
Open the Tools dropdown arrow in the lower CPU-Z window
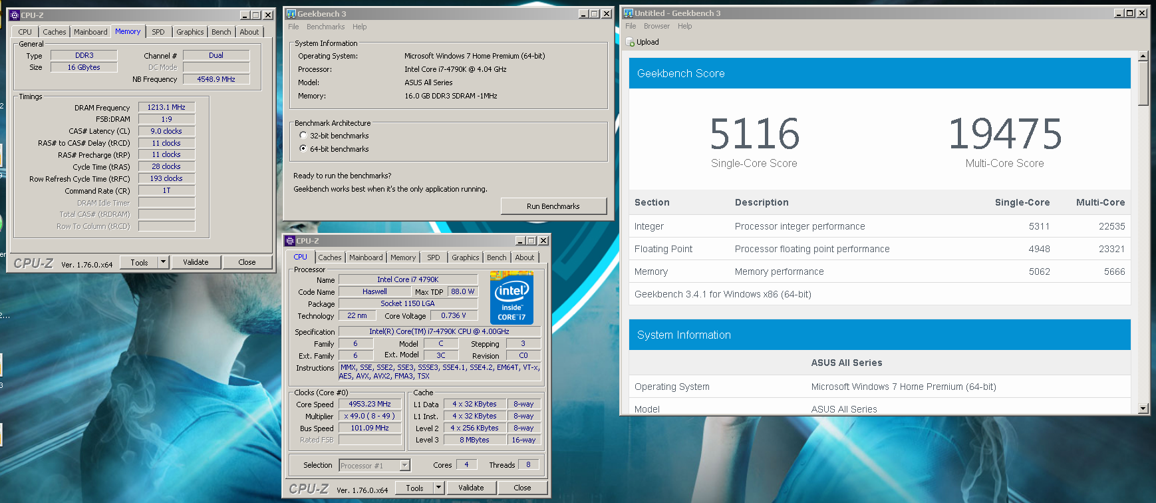(439, 488)
